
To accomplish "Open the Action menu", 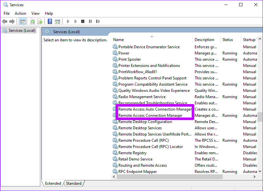I will 20,13.
